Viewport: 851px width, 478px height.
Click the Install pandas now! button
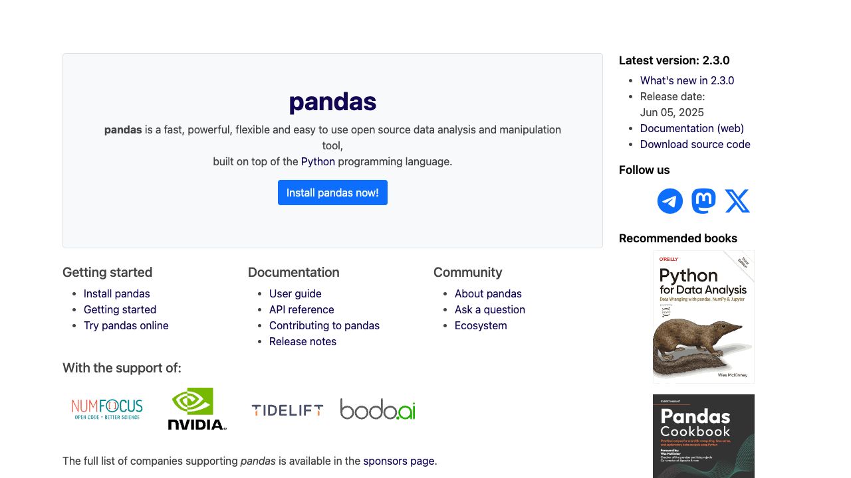[332, 193]
